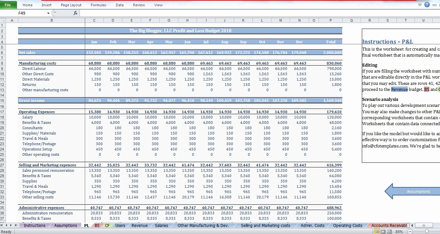Click the horizontal scroll left arrow

click(x=413, y=226)
